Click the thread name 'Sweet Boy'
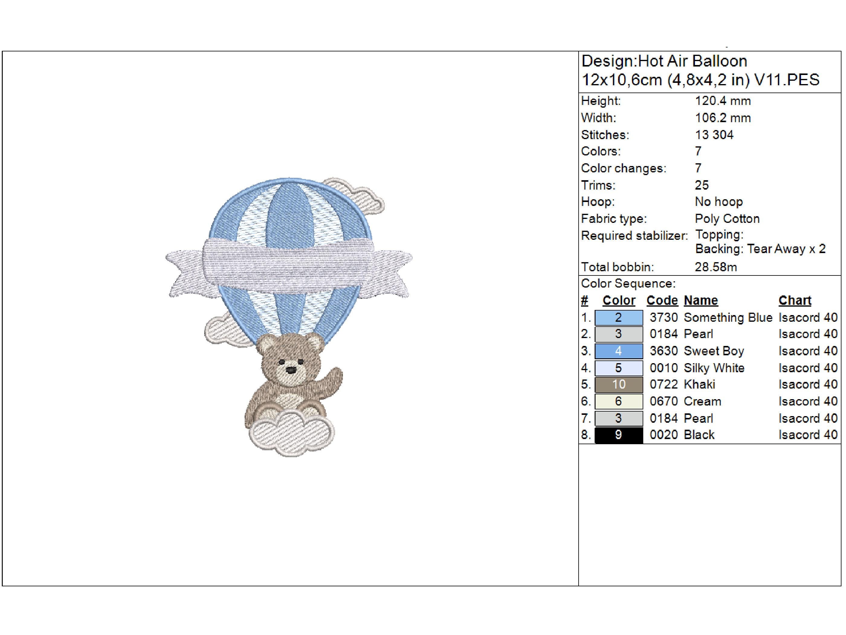Image resolution: width=846 pixels, height=635 pixels. pos(714,351)
